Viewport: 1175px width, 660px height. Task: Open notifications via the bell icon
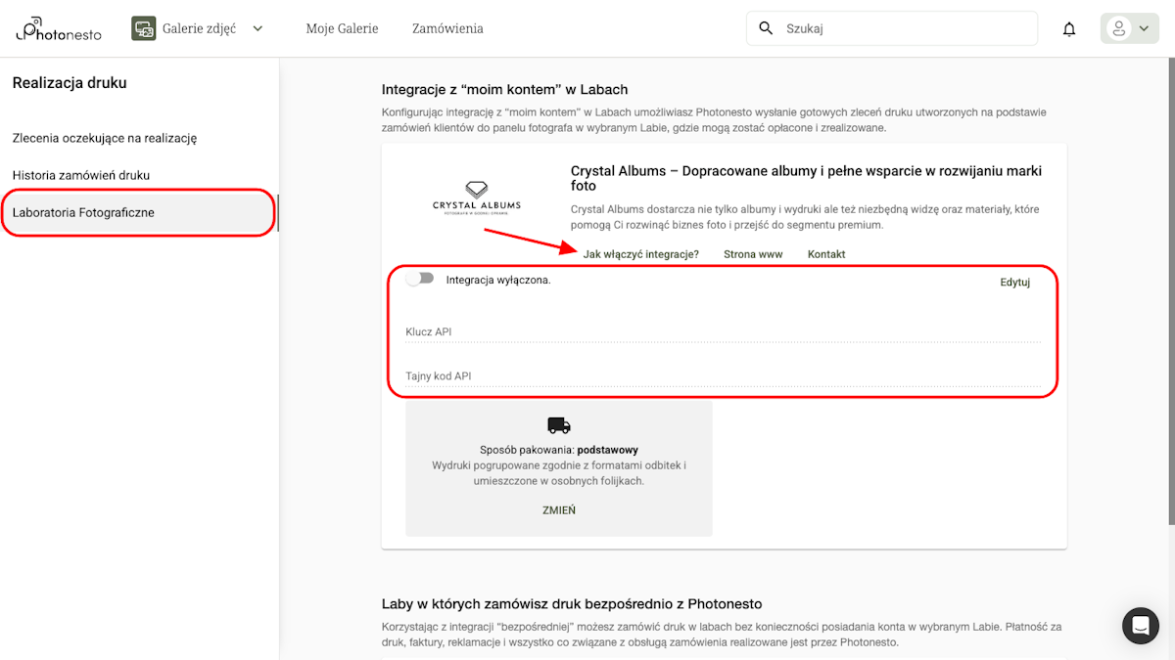pos(1068,28)
